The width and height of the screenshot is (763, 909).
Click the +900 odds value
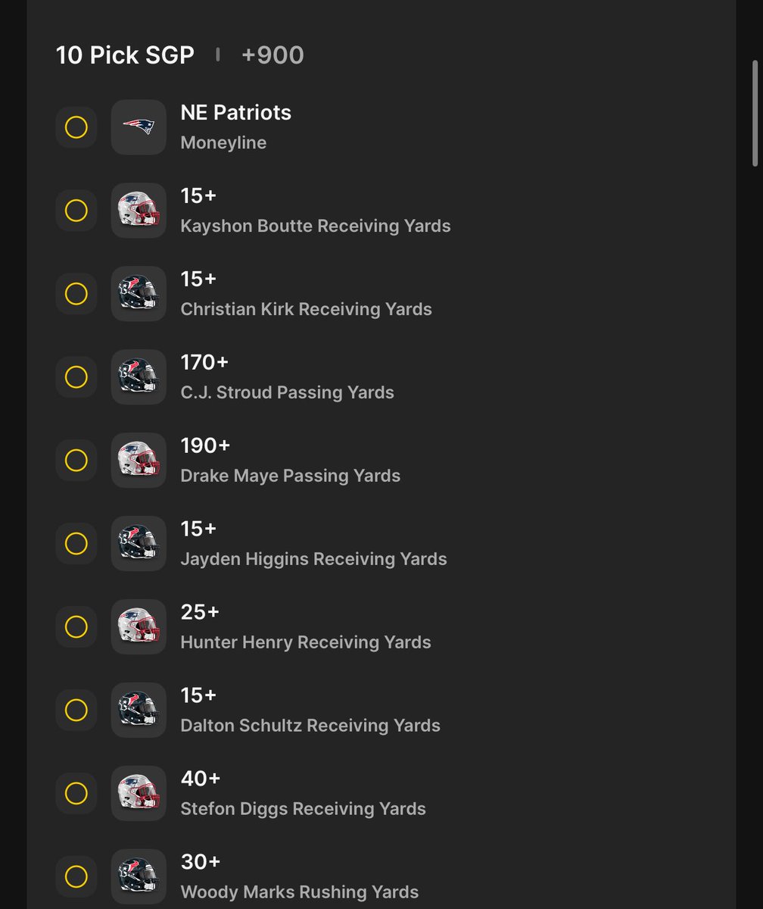coord(272,55)
